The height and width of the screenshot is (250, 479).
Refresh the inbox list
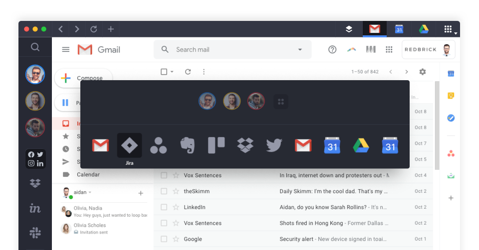[188, 72]
